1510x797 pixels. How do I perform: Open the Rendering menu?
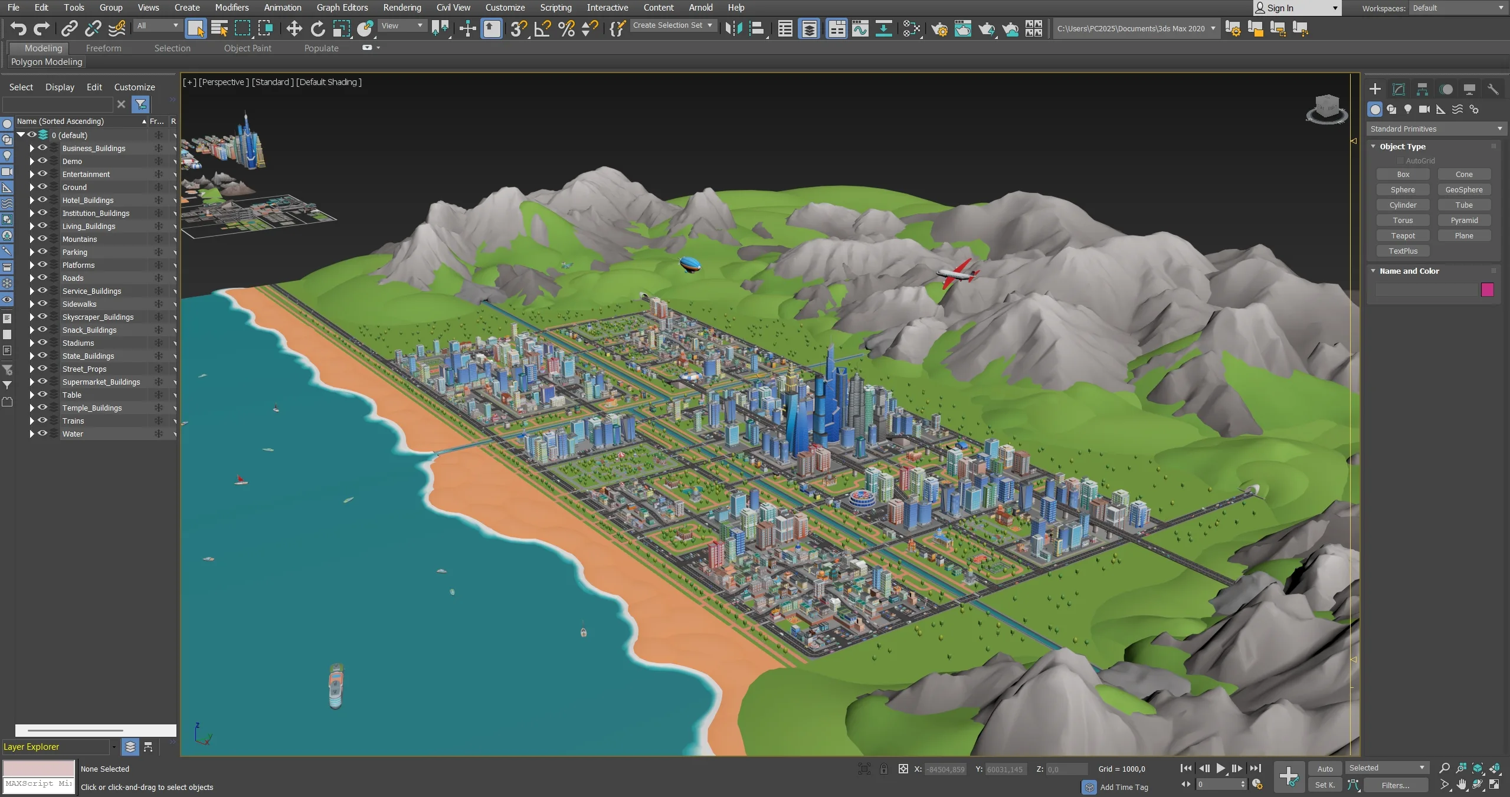point(402,8)
